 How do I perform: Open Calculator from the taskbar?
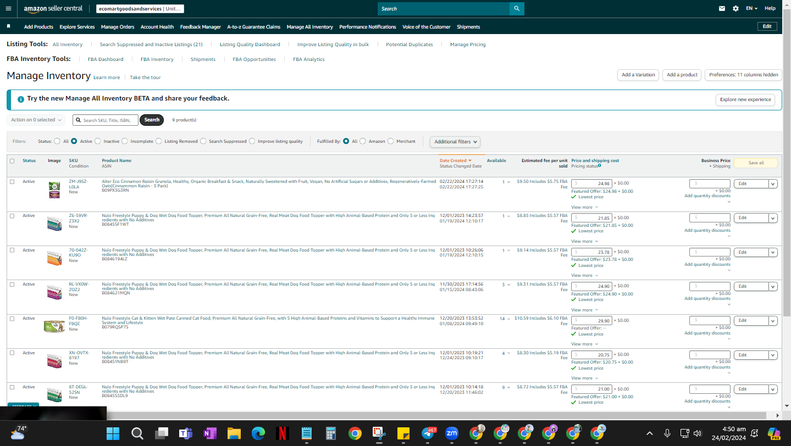(330, 433)
